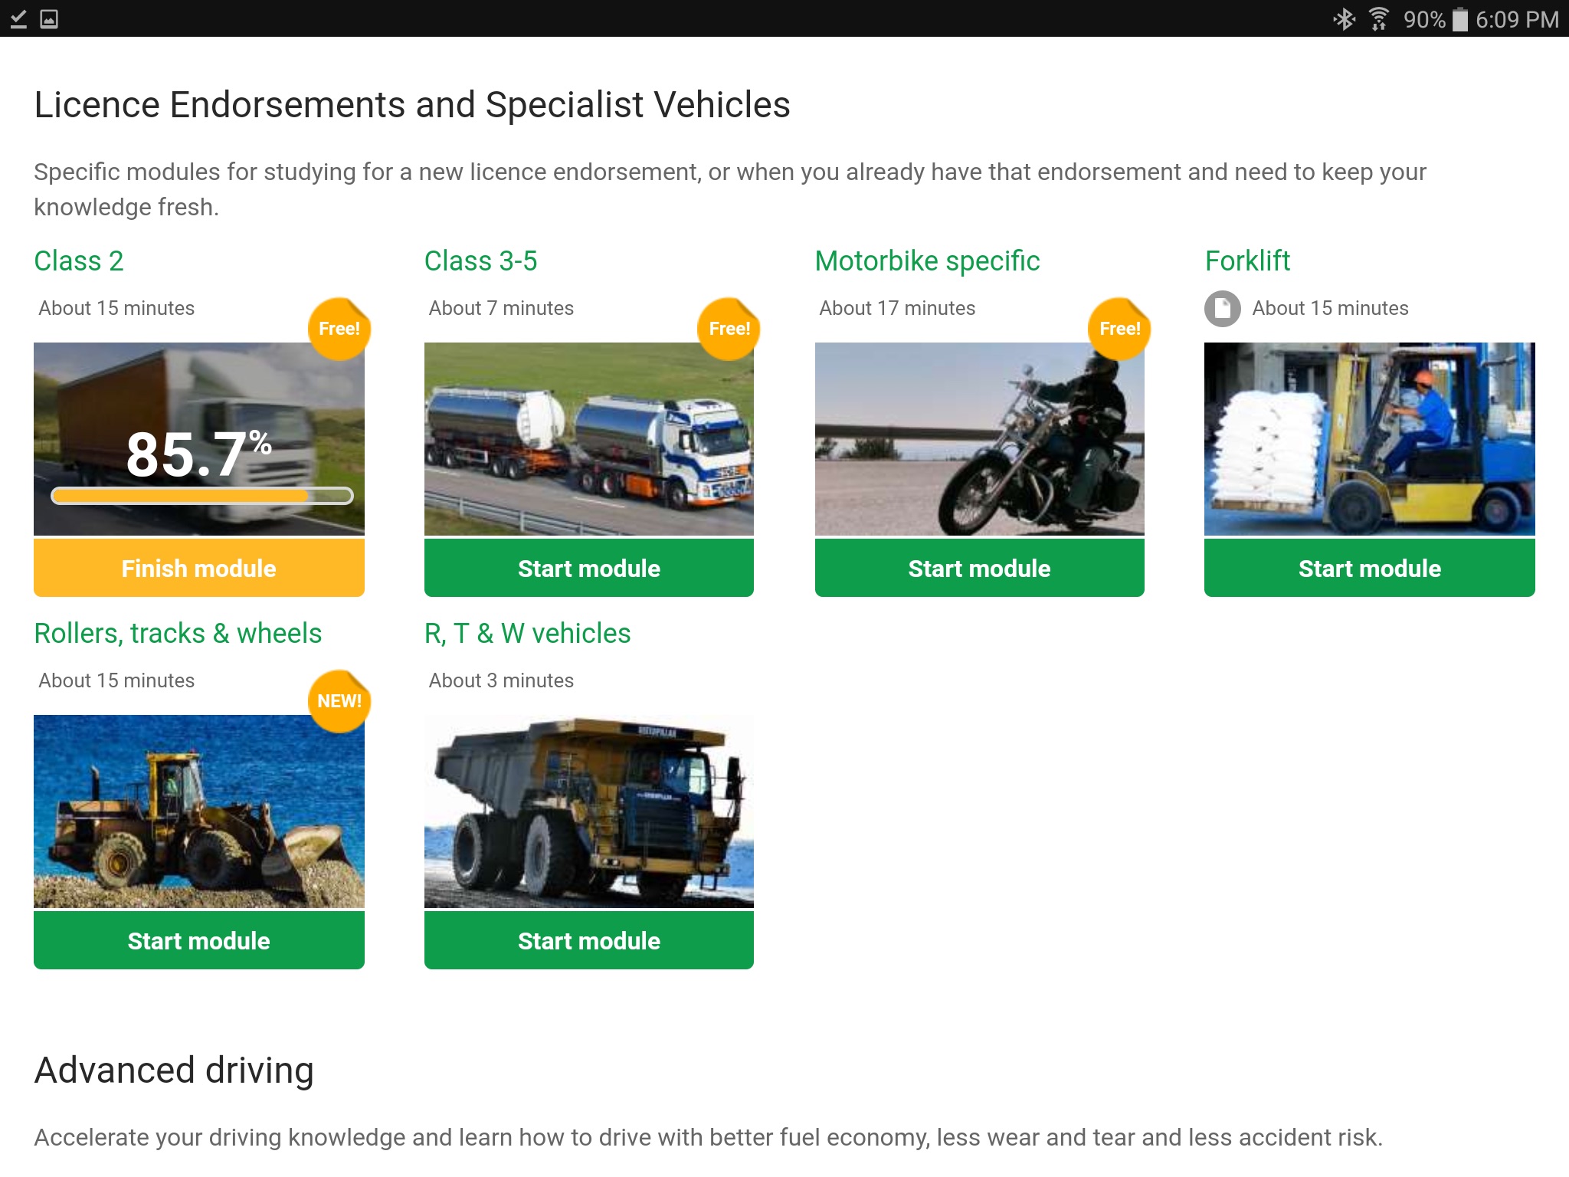Screen dimensions: 1569x1177
Task: Click Start module for R T W vehicles
Action: [x=589, y=941]
